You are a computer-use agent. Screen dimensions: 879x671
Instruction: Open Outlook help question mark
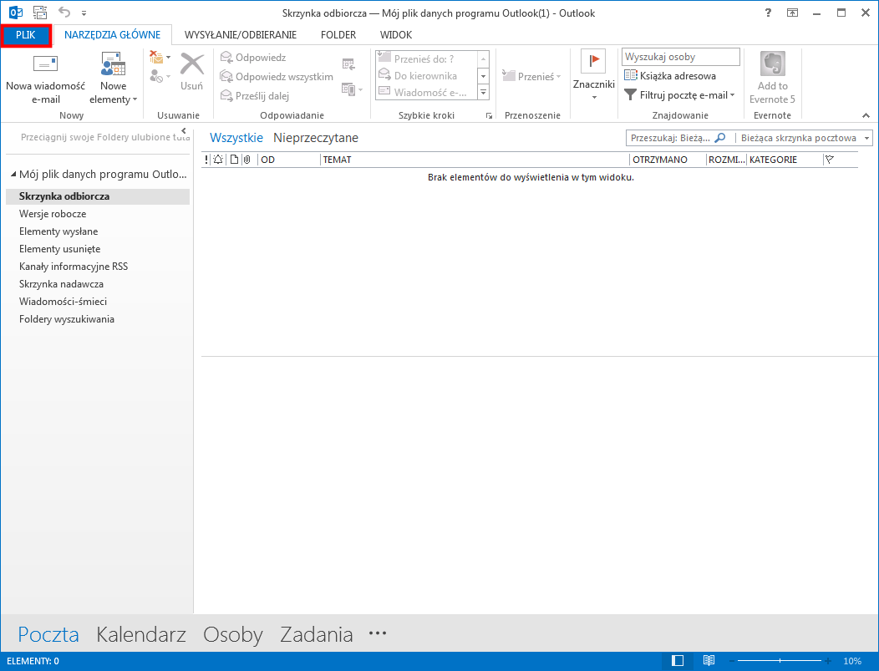coord(768,13)
